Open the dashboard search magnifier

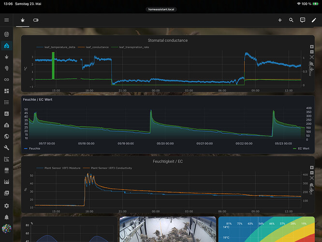(291, 20)
